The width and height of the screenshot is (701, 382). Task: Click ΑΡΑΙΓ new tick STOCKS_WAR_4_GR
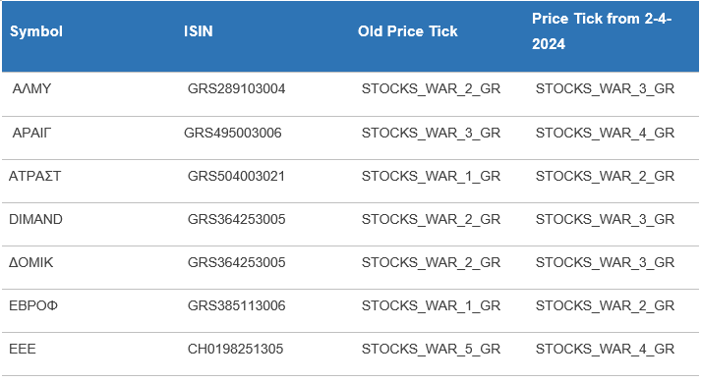pos(605,134)
